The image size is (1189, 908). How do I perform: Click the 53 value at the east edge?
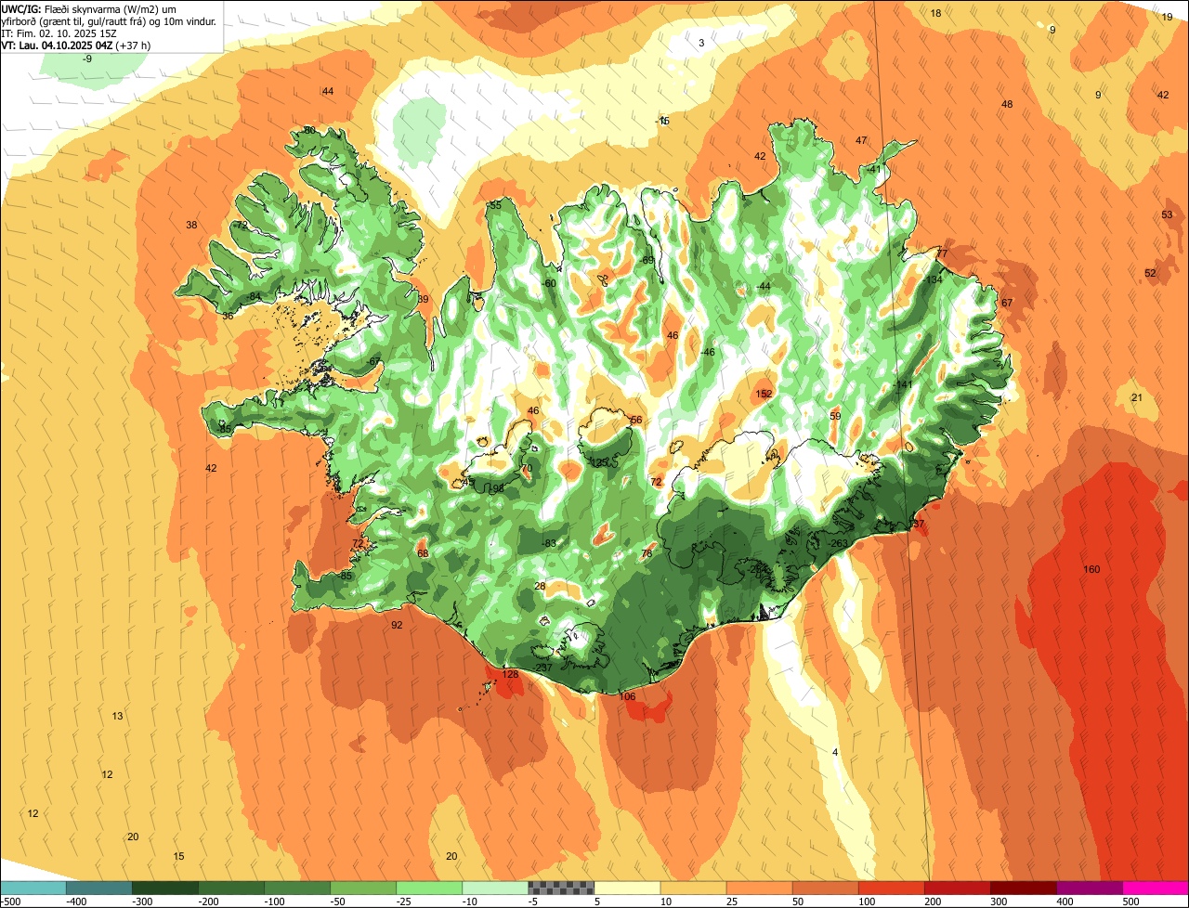click(x=1167, y=214)
